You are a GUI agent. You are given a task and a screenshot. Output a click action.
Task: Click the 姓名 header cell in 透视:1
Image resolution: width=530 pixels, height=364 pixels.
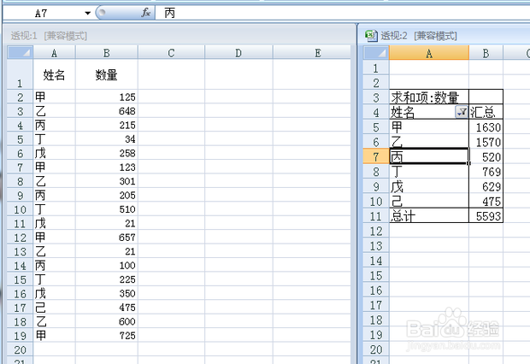[54, 74]
